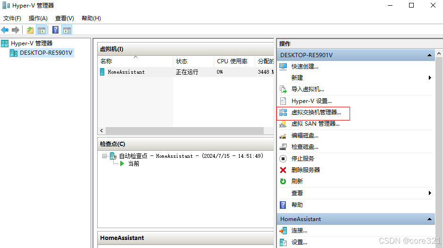Open help via toolbar question mark icon
Image resolution: width=443 pixels, height=248 pixels.
click(x=55, y=30)
